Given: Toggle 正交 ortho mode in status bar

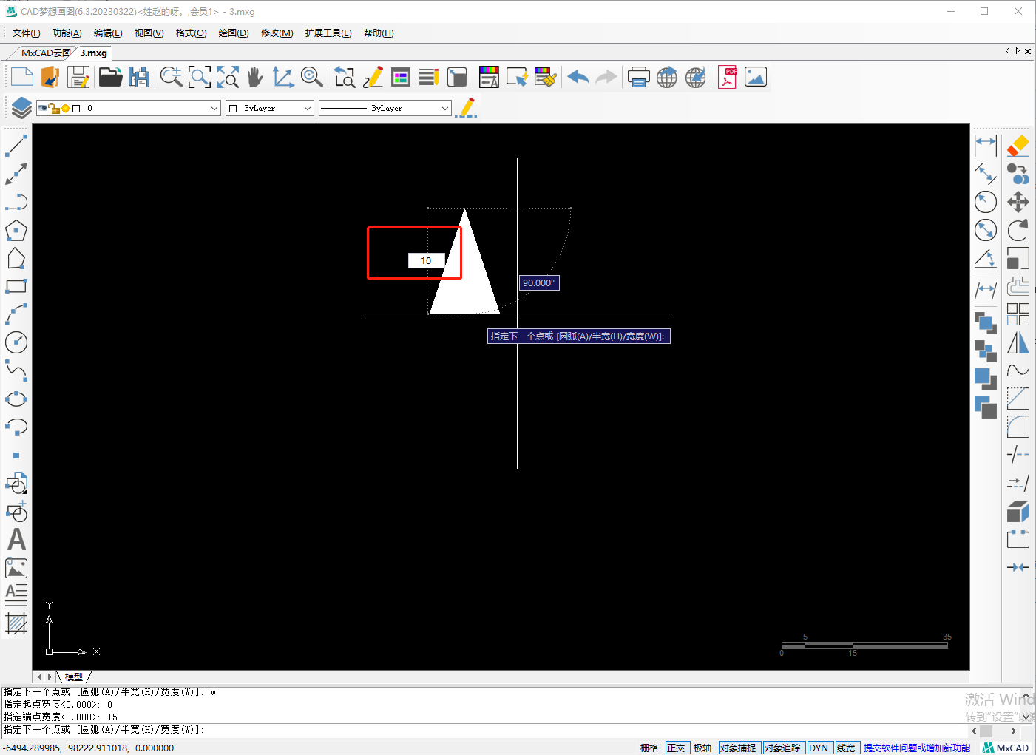Looking at the screenshot, I should click(676, 748).
